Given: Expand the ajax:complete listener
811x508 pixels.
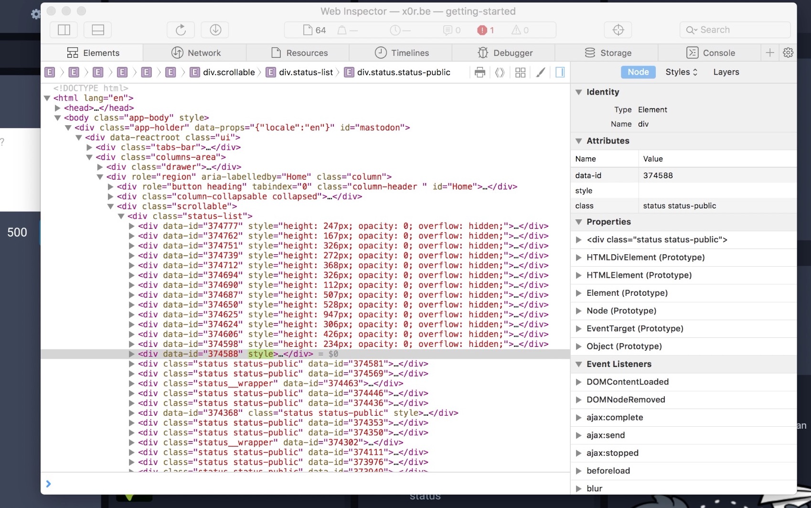Looking at the screenshot, I should [x=578, y=418].
